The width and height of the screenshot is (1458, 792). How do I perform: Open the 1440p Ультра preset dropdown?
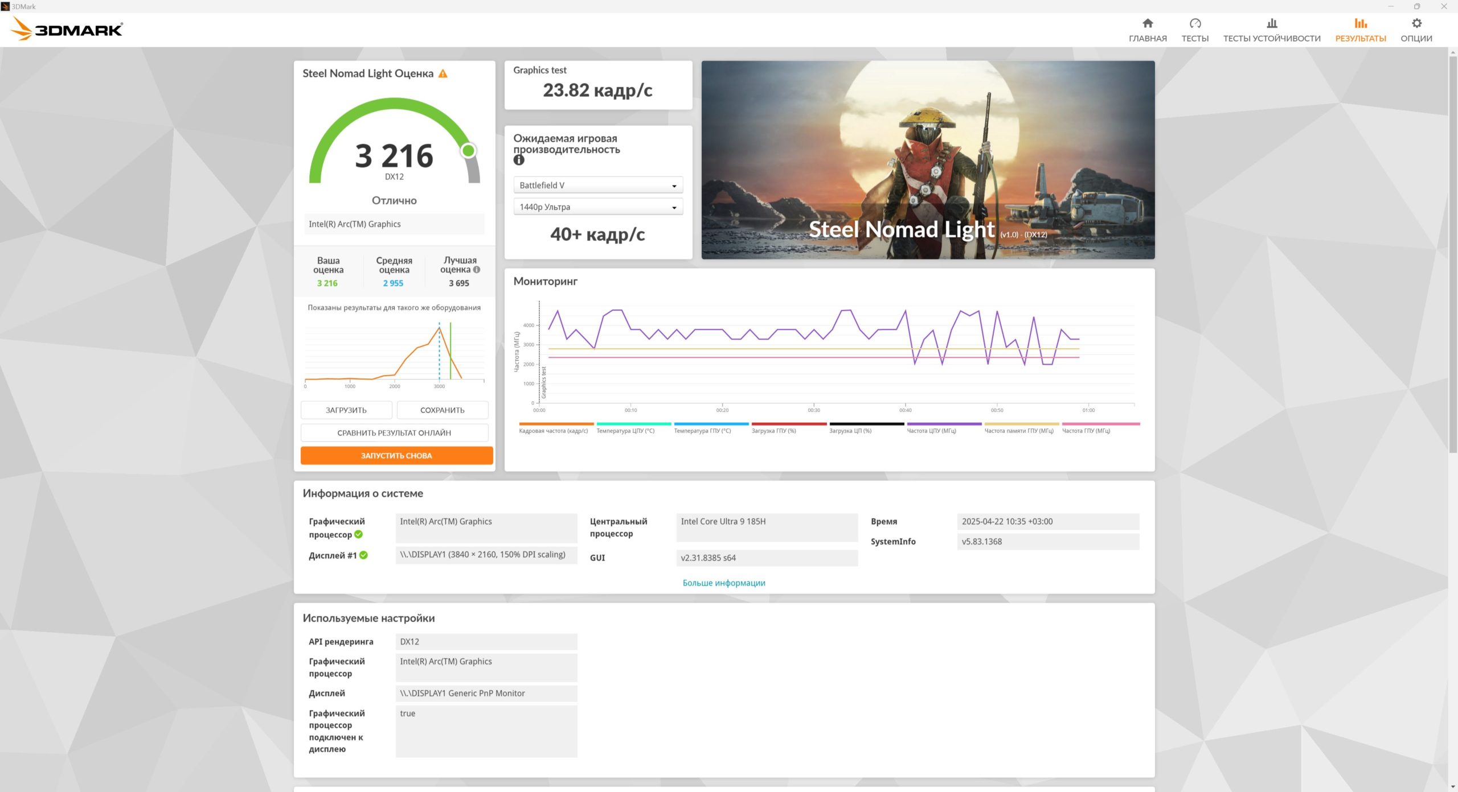point(598,207)
